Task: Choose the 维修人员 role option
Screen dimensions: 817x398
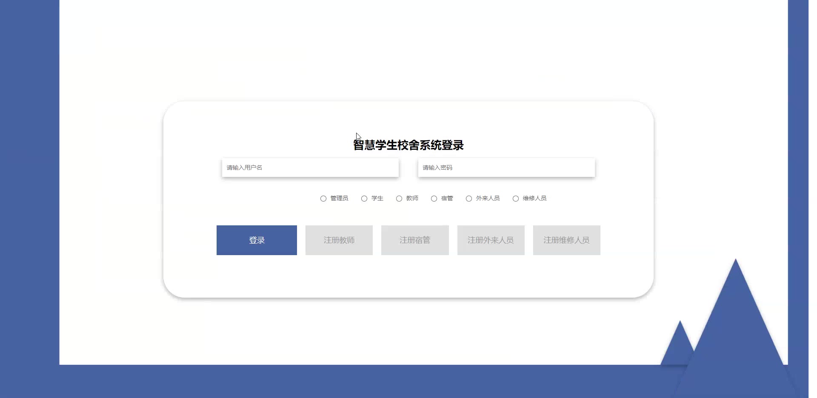Action: coord(516,199)
